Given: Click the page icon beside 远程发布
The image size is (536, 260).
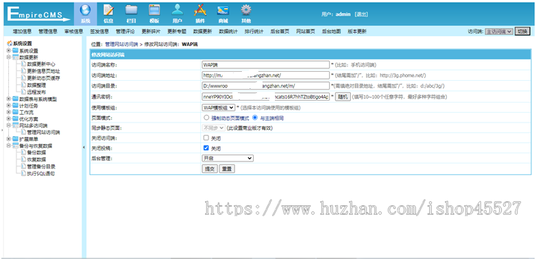Looking at the screenshot, I should pos(23,92).
